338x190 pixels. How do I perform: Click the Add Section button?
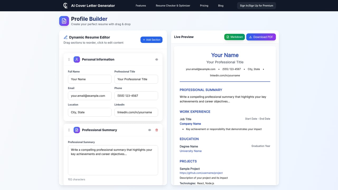(151, 40)
